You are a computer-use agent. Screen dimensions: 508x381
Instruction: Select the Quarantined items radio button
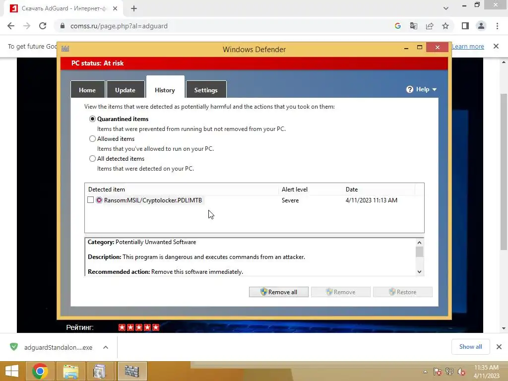pyautogui.click(x=92, y=119)
